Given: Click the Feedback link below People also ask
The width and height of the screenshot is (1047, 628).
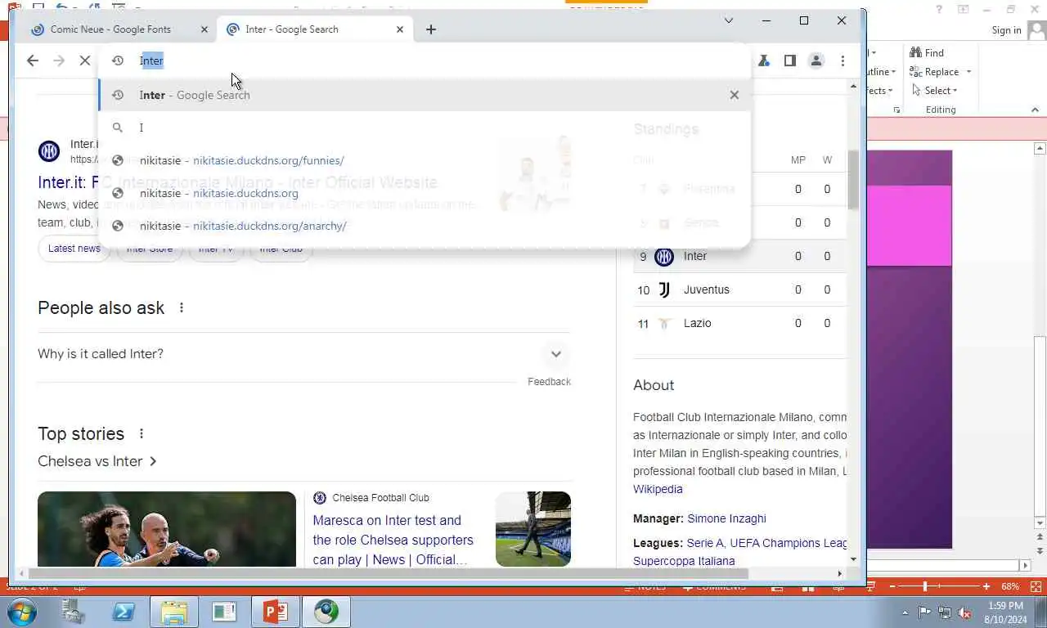Looking at the screenshot, I should tap(549, 382).
